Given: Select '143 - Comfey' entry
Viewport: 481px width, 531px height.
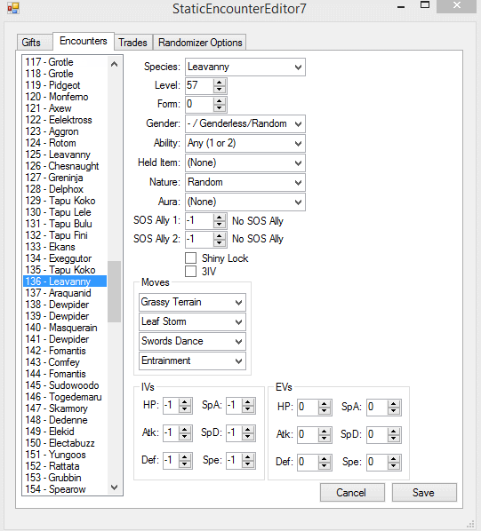Looking at the screenshot, I should (65, 362).
